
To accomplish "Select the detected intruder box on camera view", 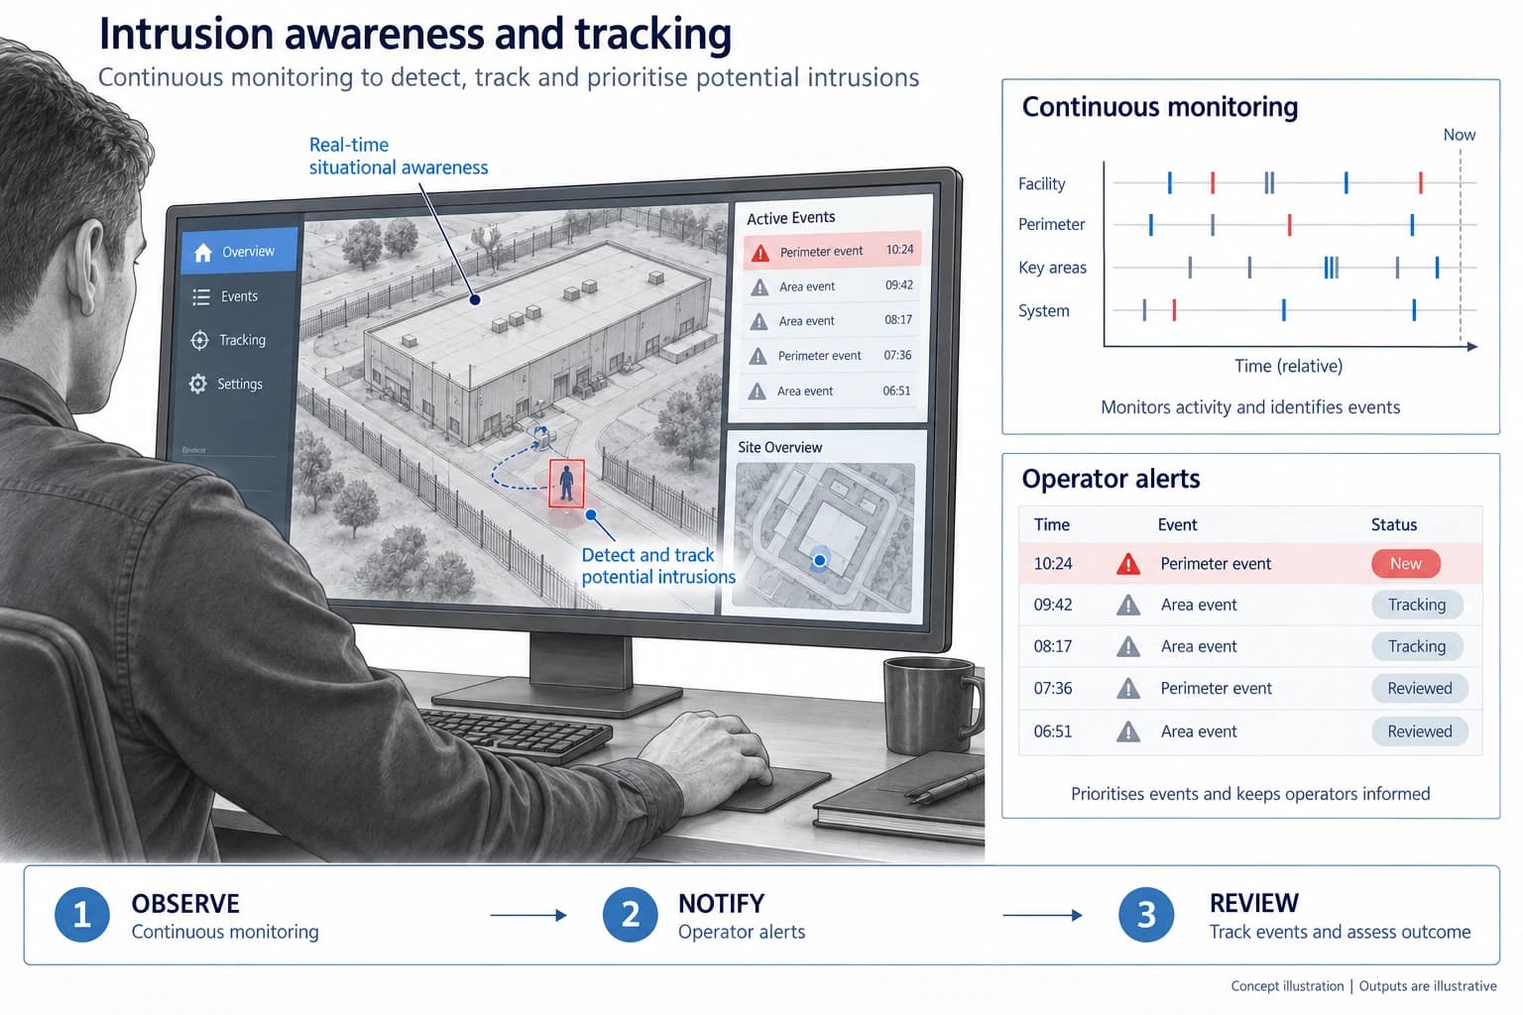I will 566,483.
